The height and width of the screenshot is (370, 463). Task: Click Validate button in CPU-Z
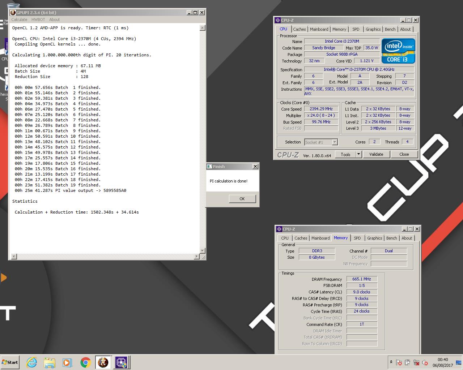point(376,154)
